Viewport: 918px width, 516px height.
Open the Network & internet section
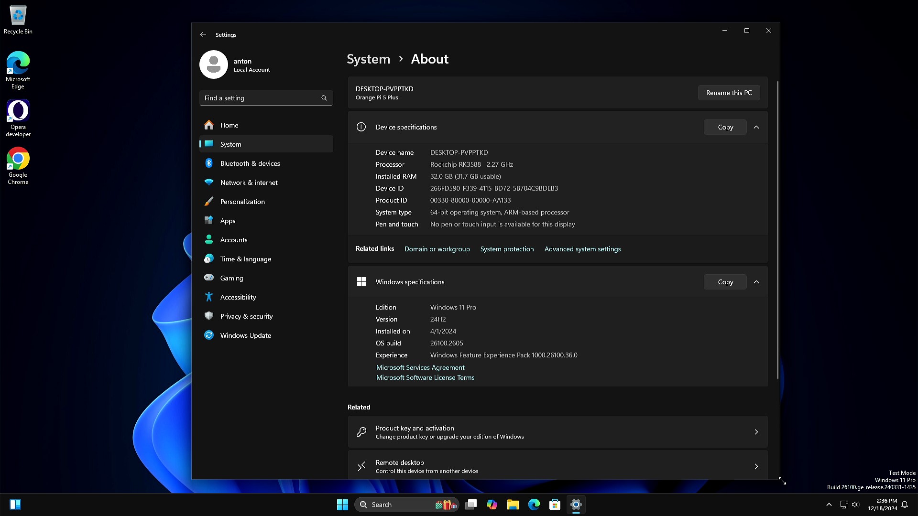pyautogui.click(x=249, y=183)
